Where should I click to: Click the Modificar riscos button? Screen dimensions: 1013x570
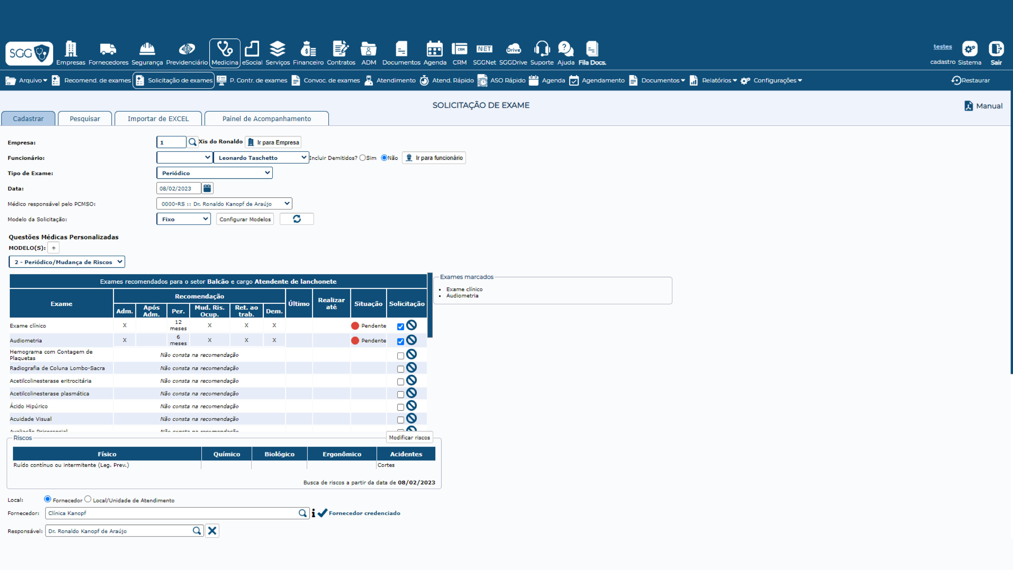point(409,438)
